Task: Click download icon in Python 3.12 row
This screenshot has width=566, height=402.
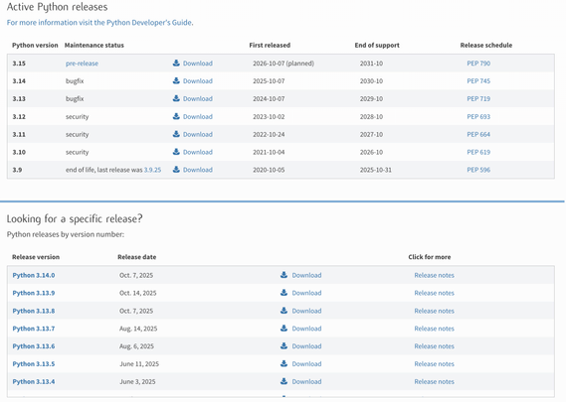Action: pos(176,116)
